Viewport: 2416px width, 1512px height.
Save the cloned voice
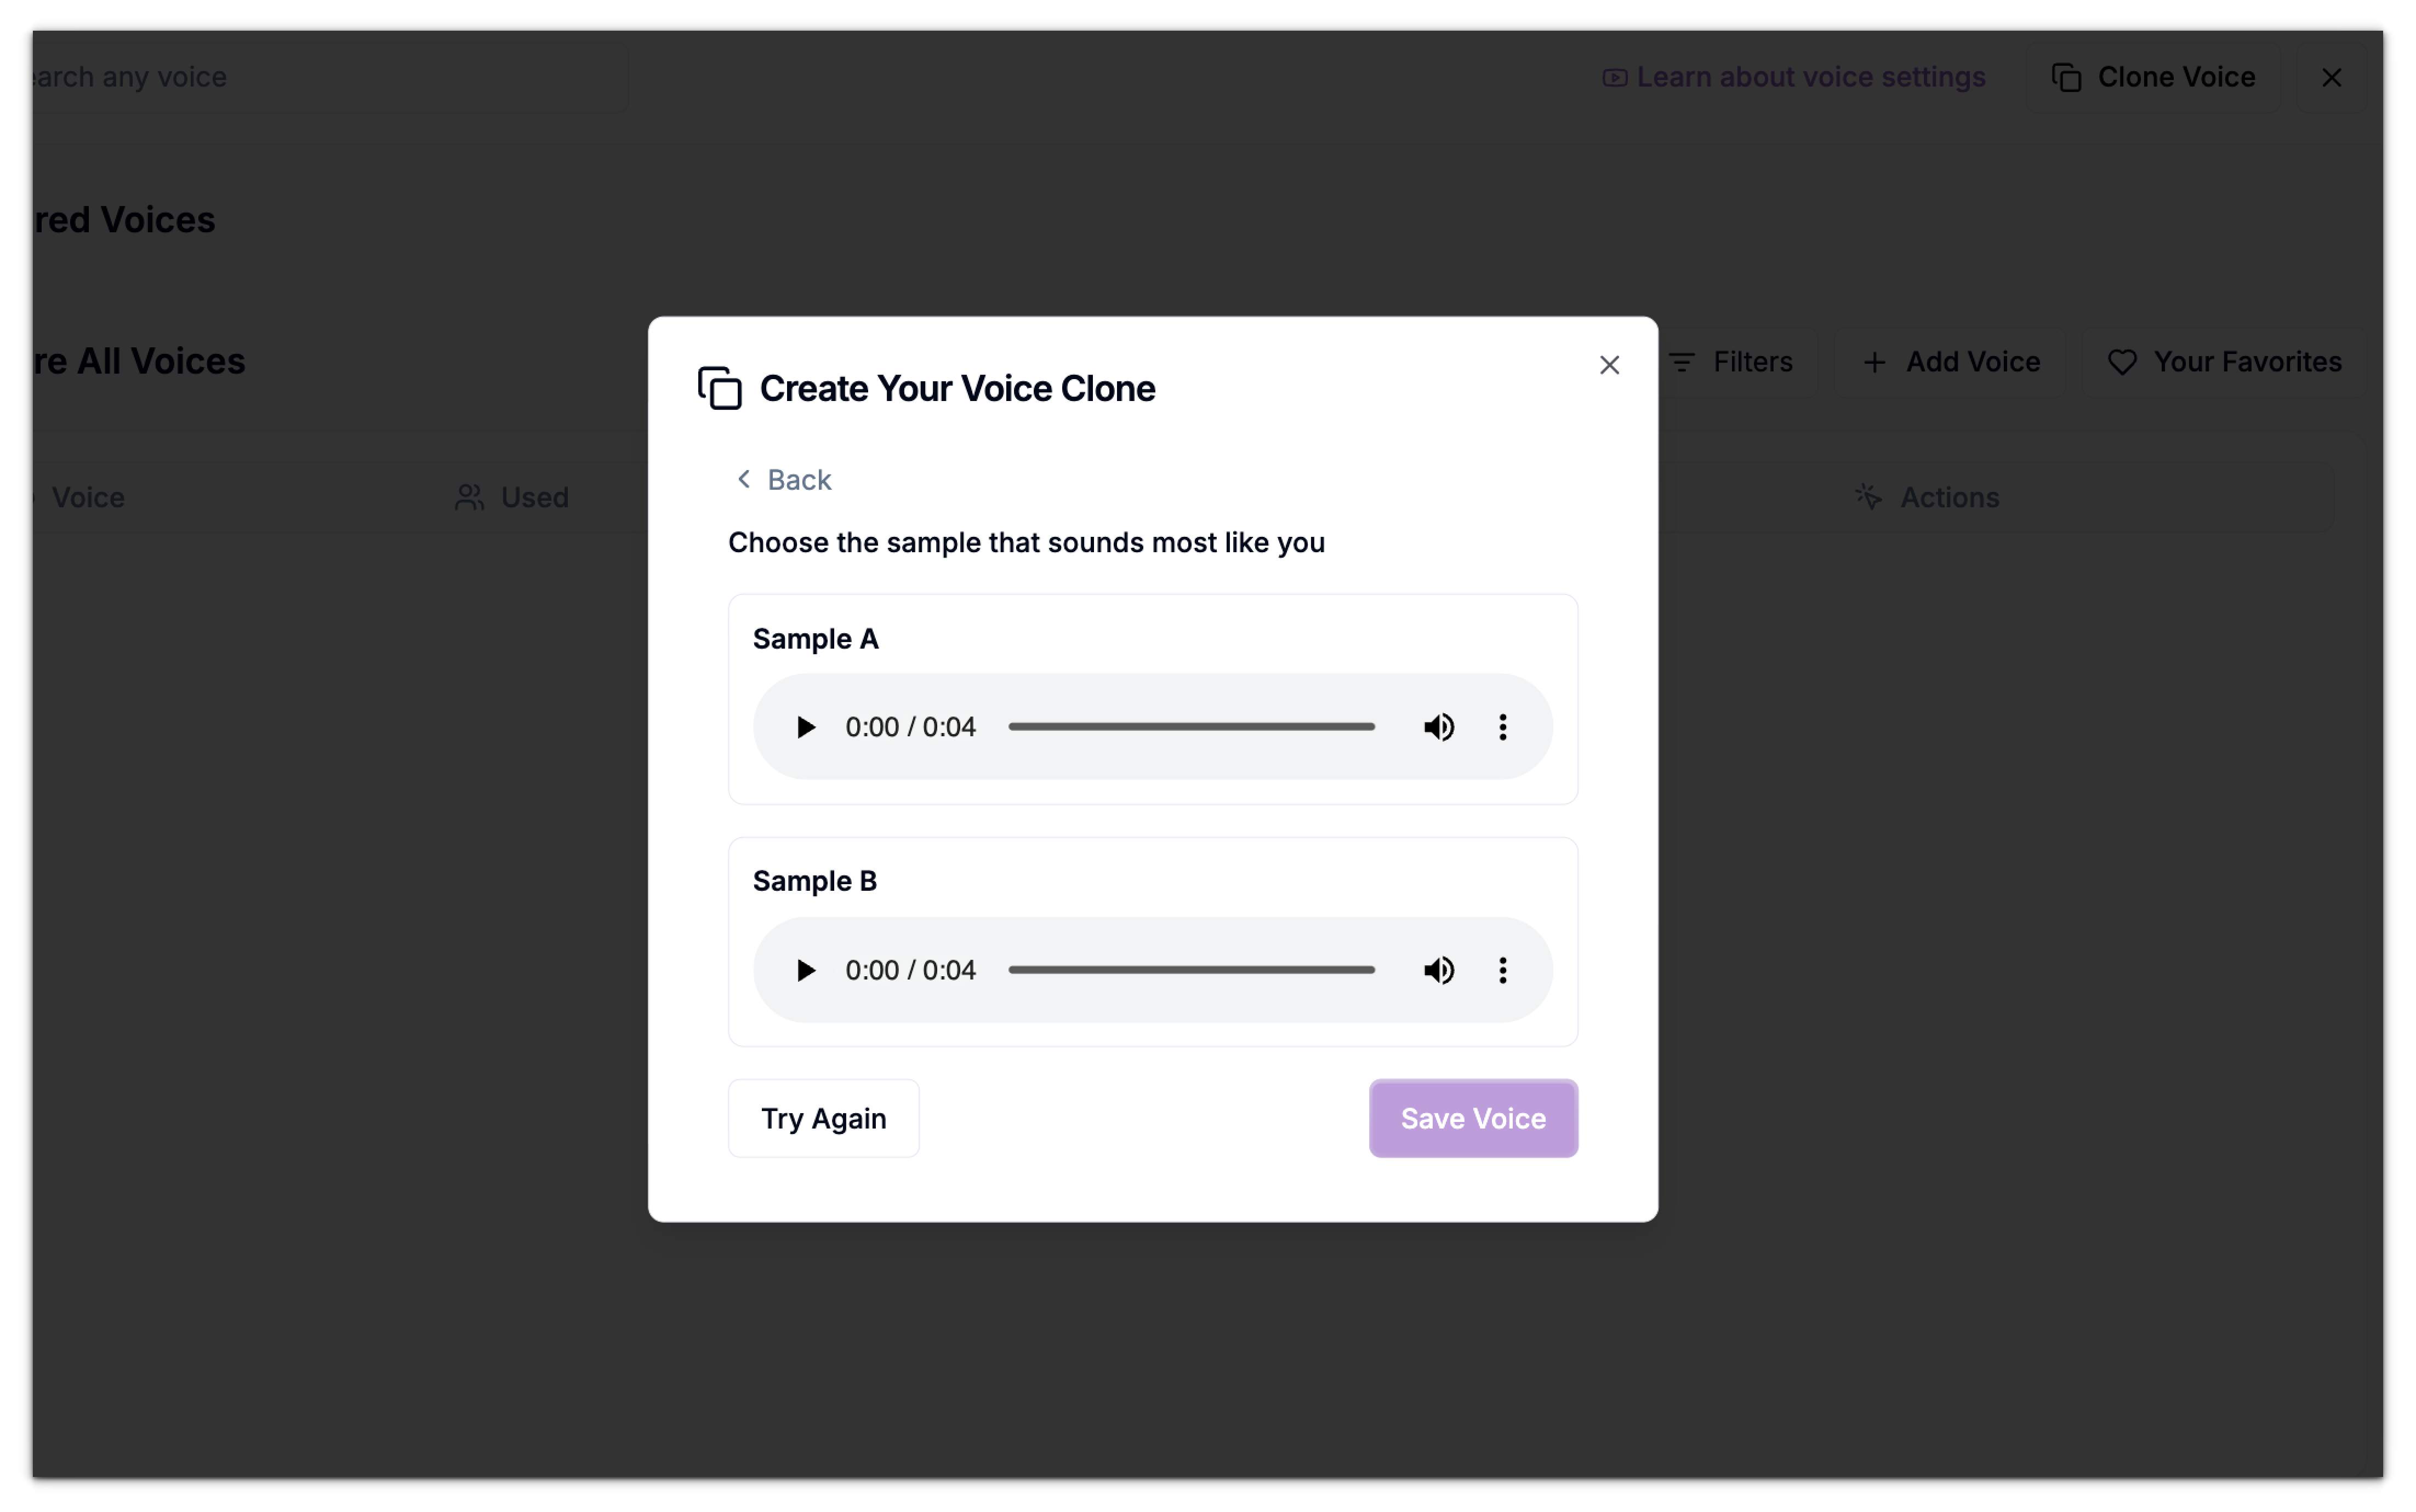(x=1473, y=1118)
